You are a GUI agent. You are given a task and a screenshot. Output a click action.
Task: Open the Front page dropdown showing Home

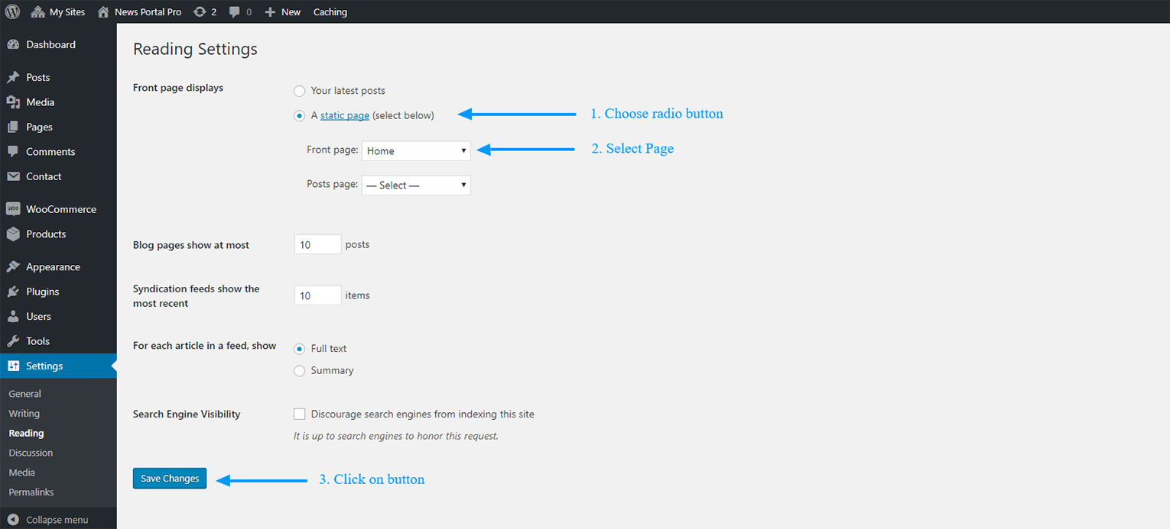(x=416, y=150)
